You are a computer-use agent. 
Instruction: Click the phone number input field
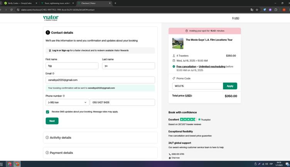122,102
